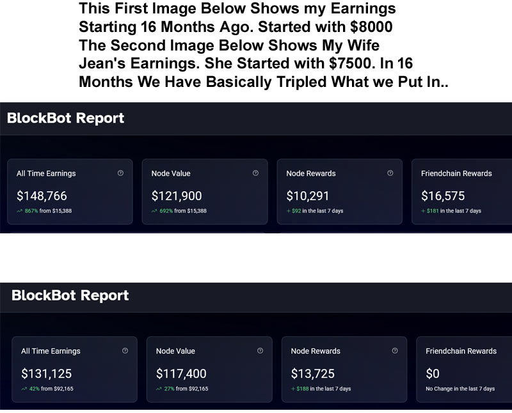Click help icon on first Node Value card
512x413 pixels.
tap(255, 173)
